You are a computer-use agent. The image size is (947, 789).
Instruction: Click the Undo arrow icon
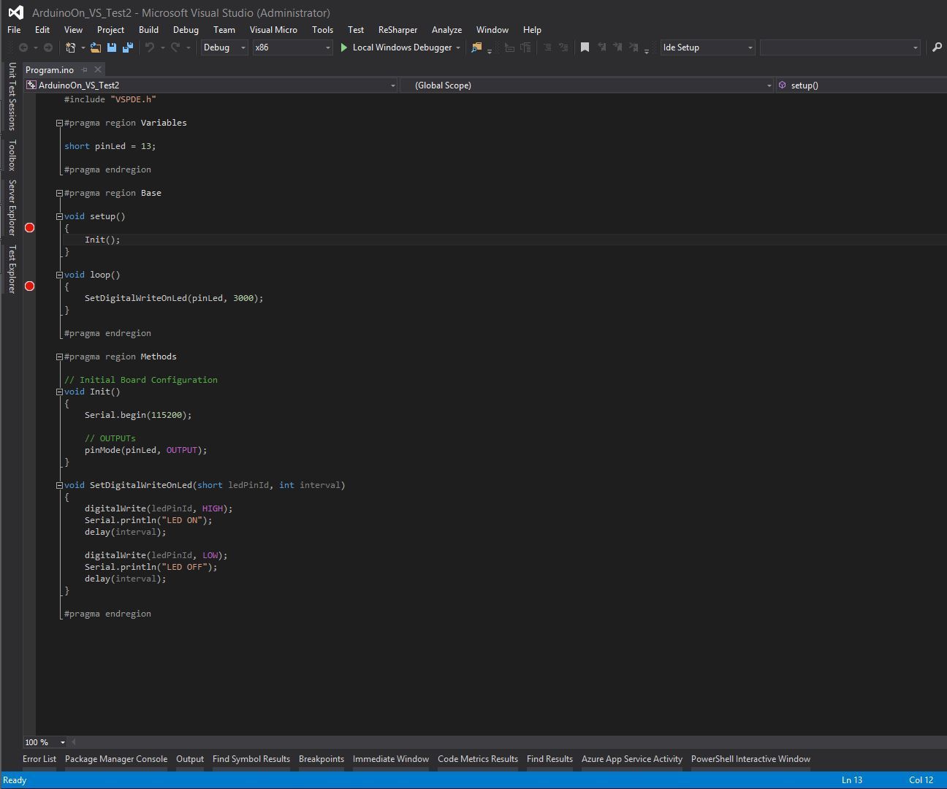(x=150, y=47)
